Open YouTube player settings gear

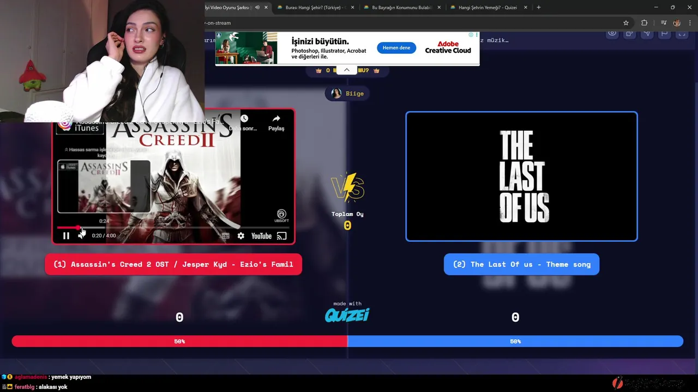pyautogui.click(x=240, y=236)
